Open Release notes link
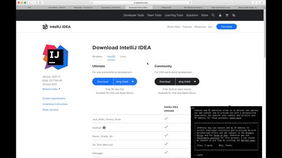Viewport: 282px width, 158px height. click(x=51, y=89)
